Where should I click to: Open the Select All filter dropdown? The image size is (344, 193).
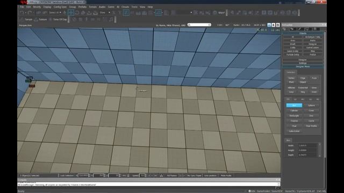(x=55, y=13)
